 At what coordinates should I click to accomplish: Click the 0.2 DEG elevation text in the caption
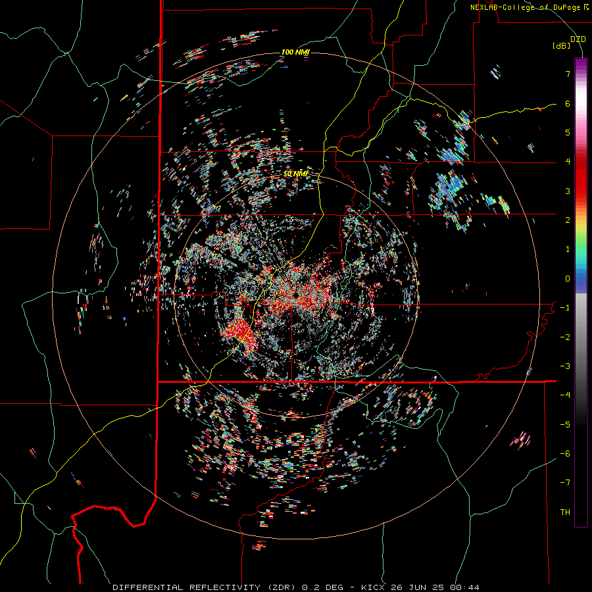[x=323, y=587]
